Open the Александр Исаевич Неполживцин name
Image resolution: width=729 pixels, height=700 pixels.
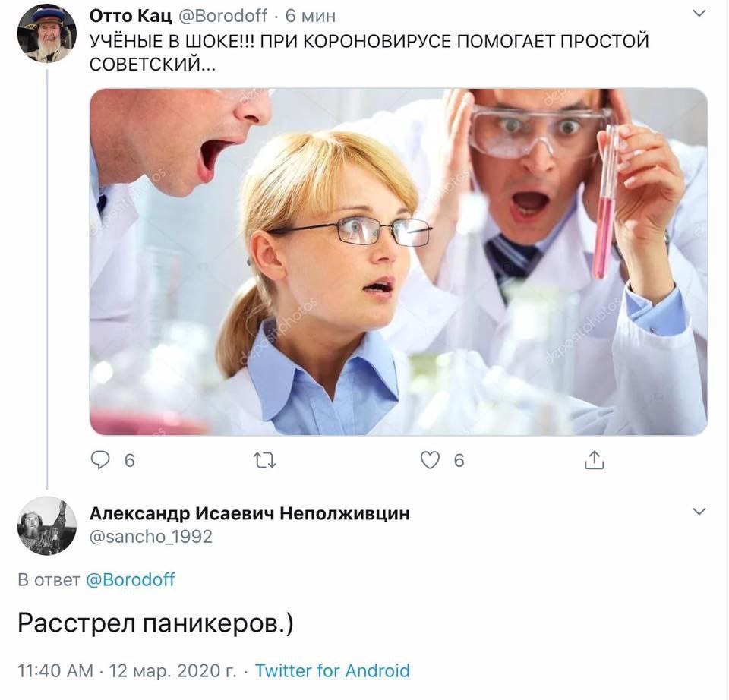click(250, 514)
